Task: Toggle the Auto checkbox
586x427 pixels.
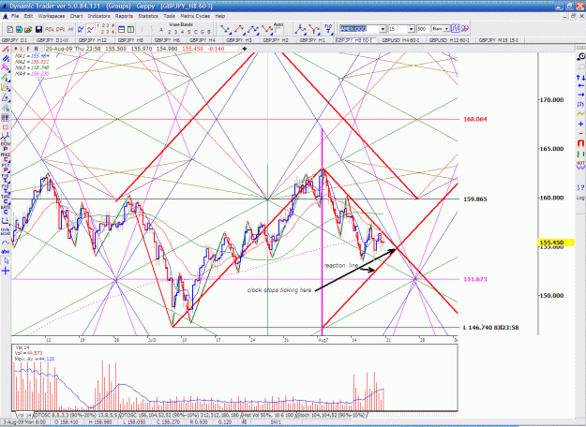Action: point(278,31)
